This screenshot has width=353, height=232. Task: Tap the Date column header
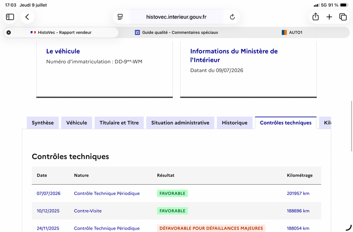coord(42,175)
